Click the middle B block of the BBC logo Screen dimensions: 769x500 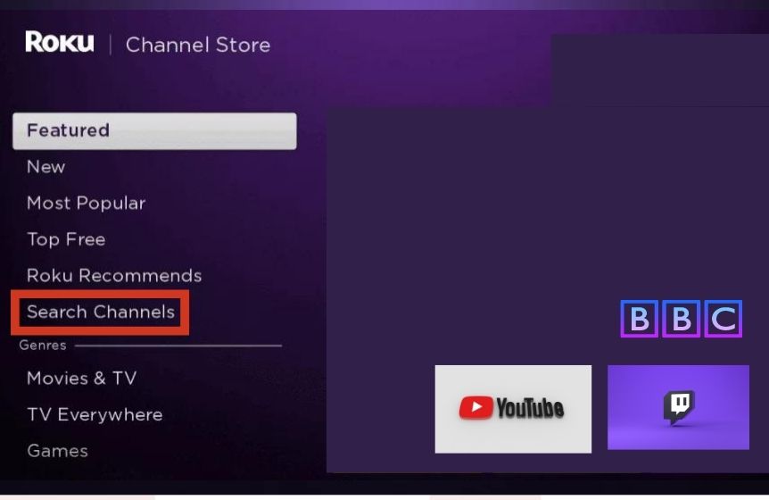click(682, 319)
